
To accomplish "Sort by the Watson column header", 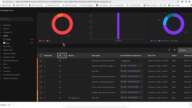I will pyautogui.click(x=71, y=55).
